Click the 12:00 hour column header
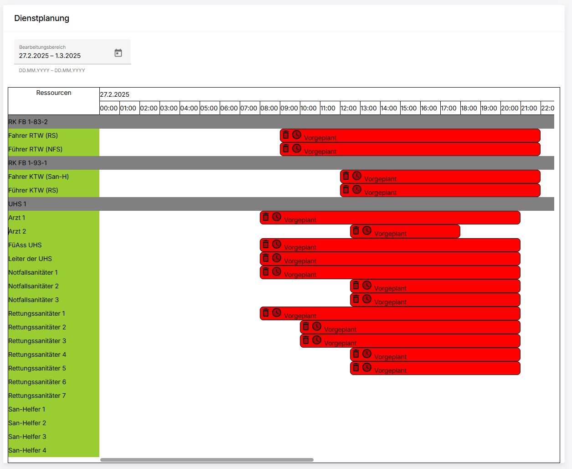The width and height of the screenshot is (572, 469). pos(349,108)
